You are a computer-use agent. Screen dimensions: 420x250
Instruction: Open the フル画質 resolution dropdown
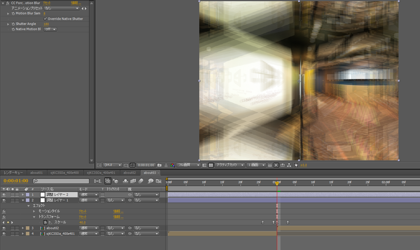click(188, 165)
